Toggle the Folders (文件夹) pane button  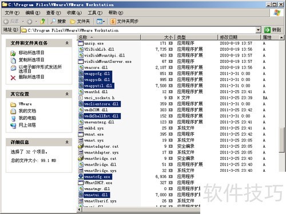(x=80, y=21)
